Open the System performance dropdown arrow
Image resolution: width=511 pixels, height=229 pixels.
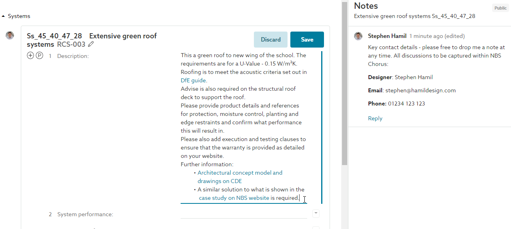pyautogui.click(x=316, y=213)
